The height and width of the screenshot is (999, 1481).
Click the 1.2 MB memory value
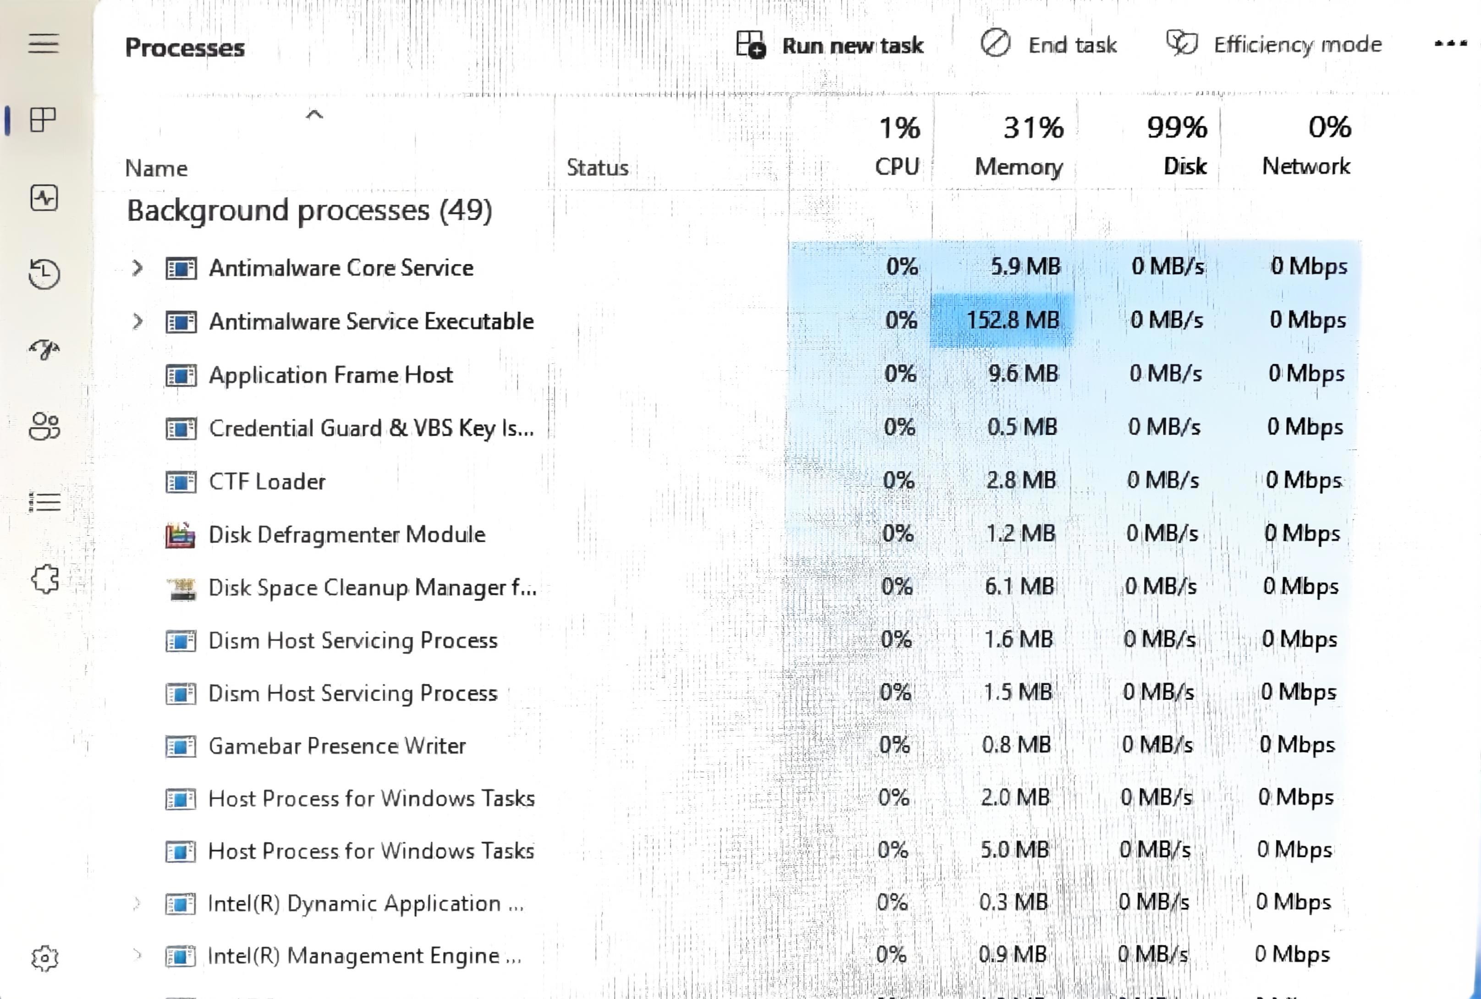coord(1020,532)
